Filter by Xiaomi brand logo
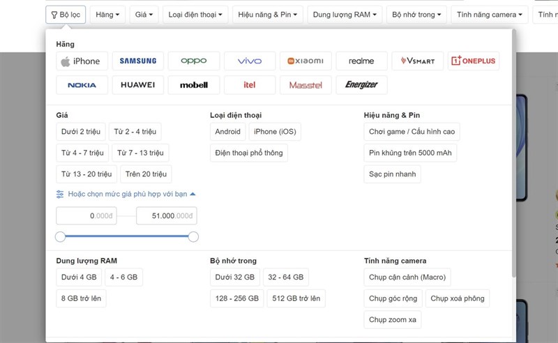Screen dimensions: 558x343 point(306,61)
